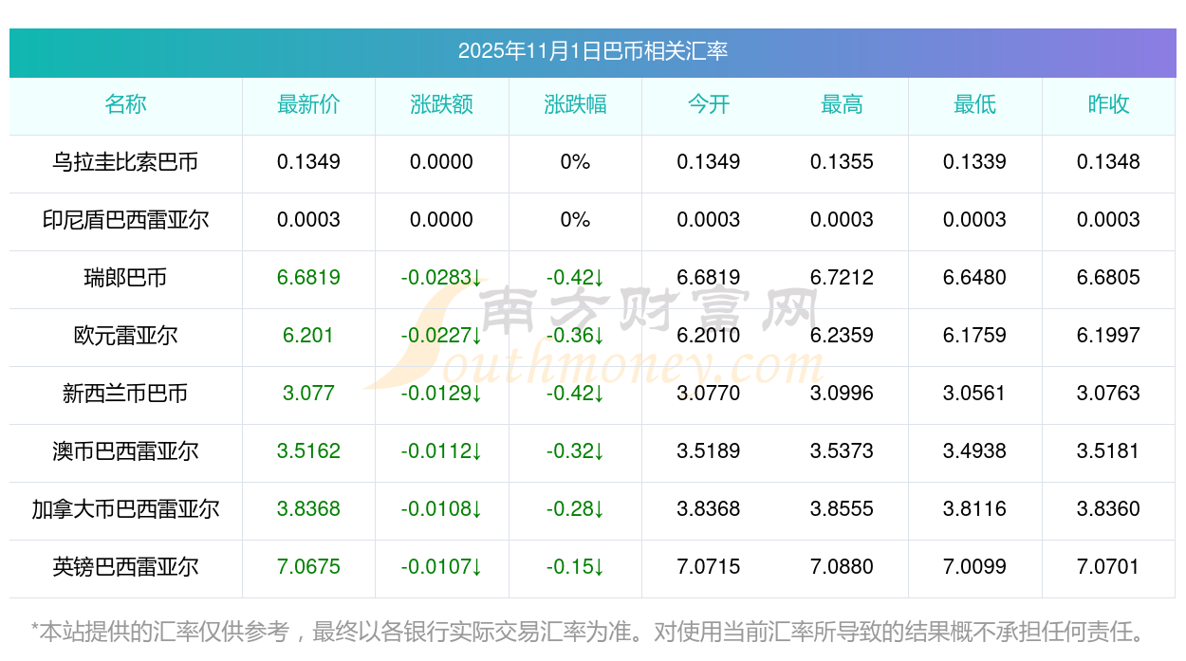Click previous close 3.8360
This screenshot has height=661, width=1186.
tap(1108, 509)
